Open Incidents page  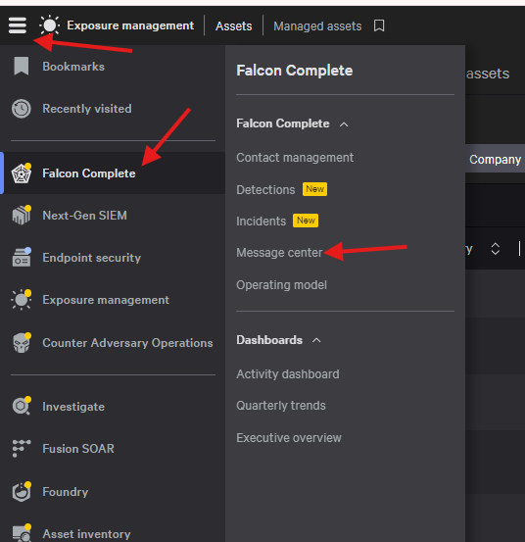click(x=262, y=222)
